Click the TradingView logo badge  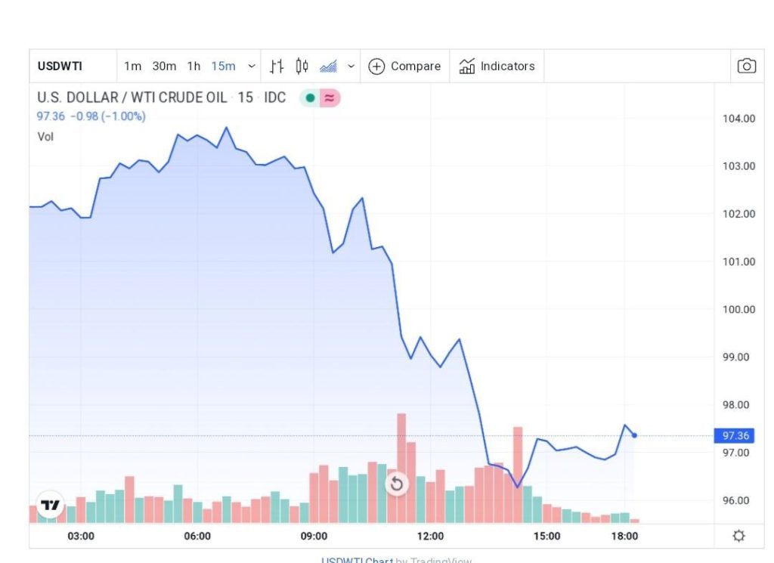pyautogui.click(x=50, y=505)
